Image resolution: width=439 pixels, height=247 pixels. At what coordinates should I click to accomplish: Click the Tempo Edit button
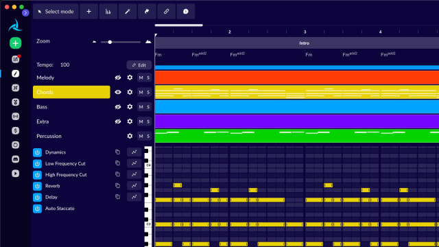pos(139,65)
